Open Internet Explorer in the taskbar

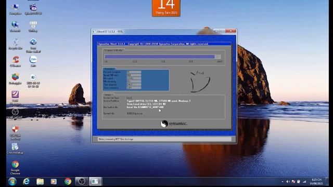pos(26,181)
